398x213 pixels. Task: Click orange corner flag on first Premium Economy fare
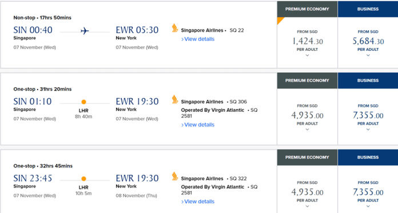coord(280,20)
